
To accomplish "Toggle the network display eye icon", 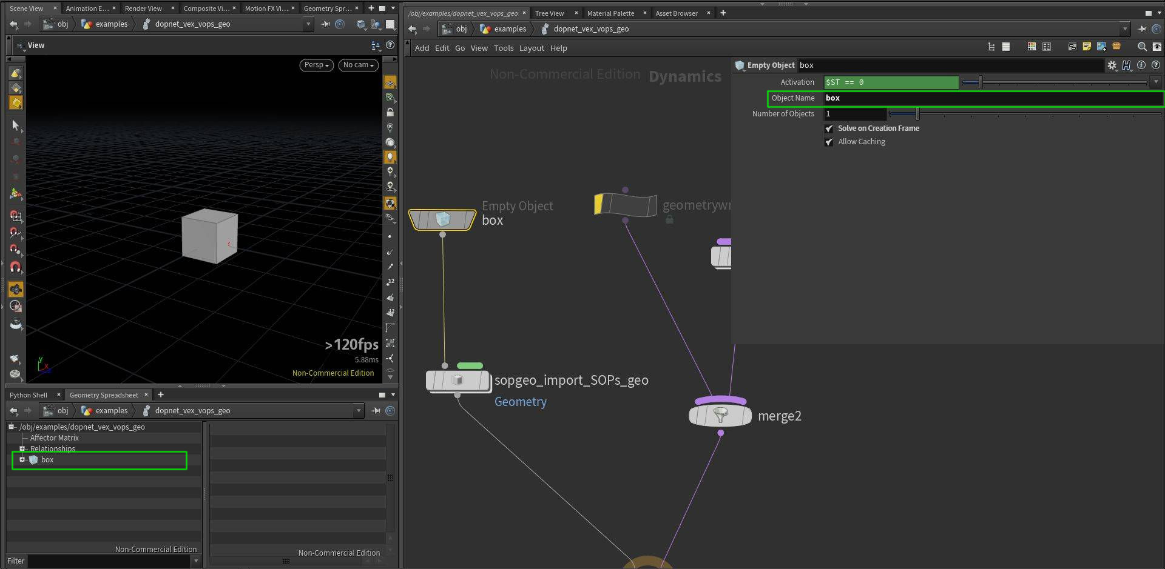I will (1157, 47).
